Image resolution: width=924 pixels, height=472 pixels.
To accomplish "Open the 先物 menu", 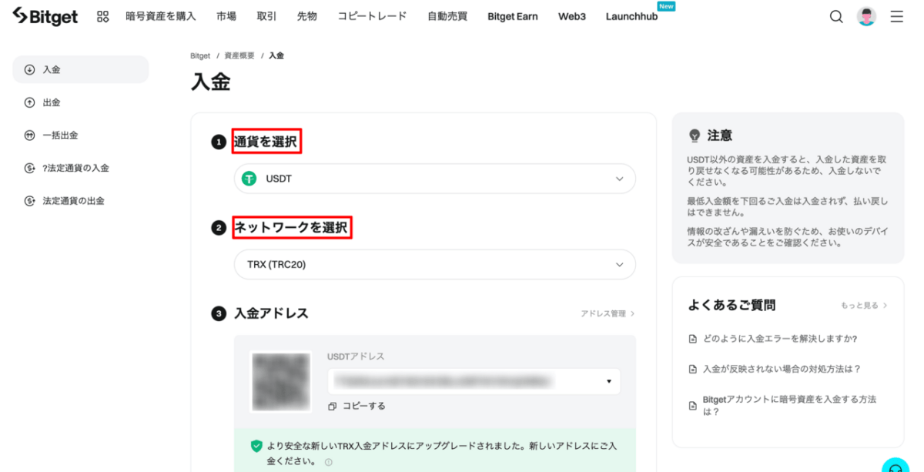I will 307,16.
